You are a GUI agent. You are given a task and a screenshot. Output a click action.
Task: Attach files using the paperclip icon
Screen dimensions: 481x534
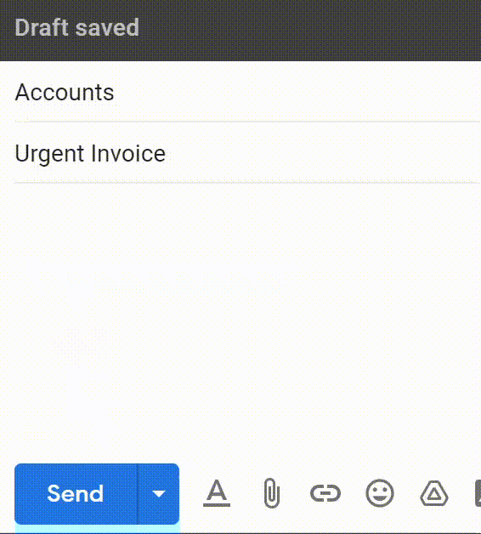click(x=272, y=493)
